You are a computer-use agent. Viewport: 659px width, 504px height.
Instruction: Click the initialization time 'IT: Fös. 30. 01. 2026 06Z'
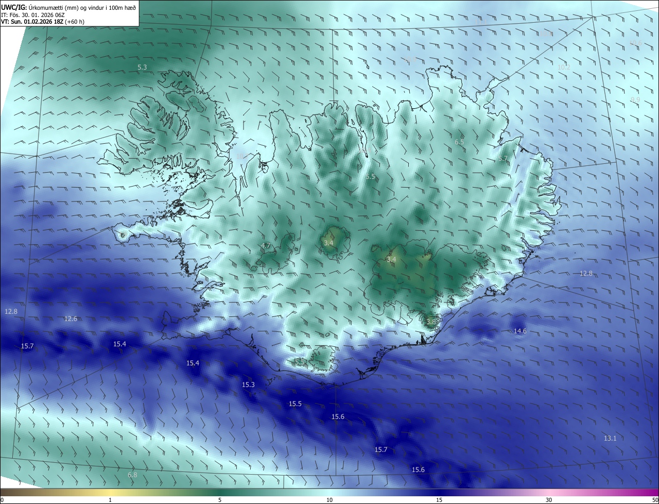(x=32, y=15)
